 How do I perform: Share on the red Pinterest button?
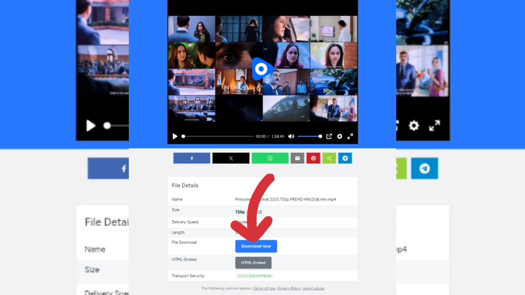313,158
